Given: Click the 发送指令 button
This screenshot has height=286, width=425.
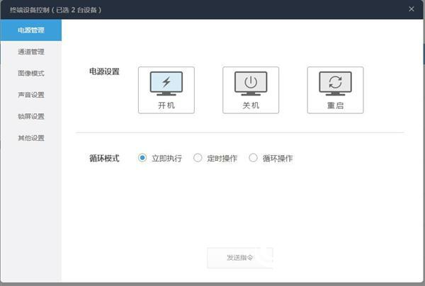Looking at the screenshot, I should coord(240,258).
